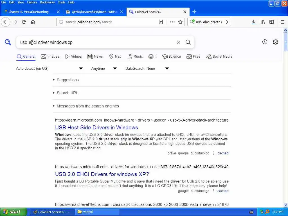Run search with magnifier button
The width and height of the screenshot is (288, 216).
click(188, 42)
